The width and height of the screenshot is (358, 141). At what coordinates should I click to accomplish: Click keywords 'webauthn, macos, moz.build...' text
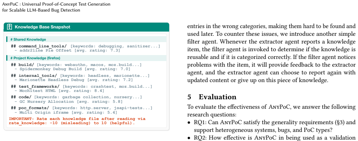click(102, 65)
